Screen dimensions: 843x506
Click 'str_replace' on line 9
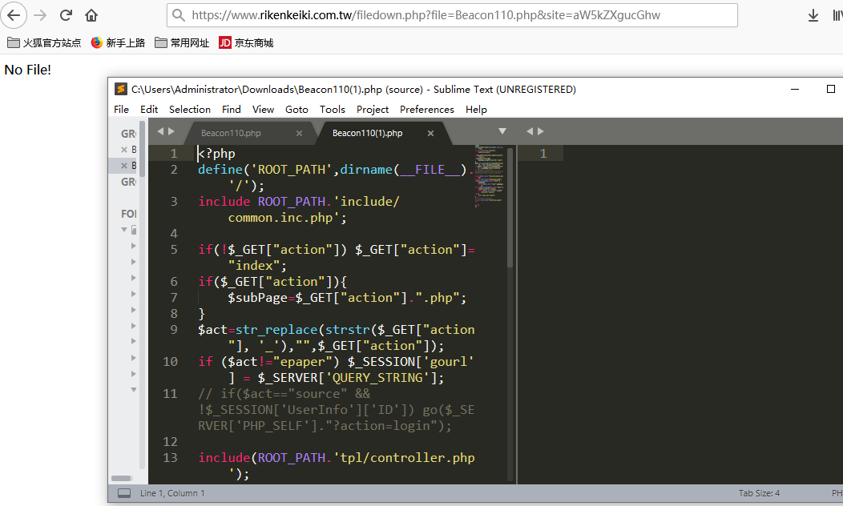click(x=276, y=330)
